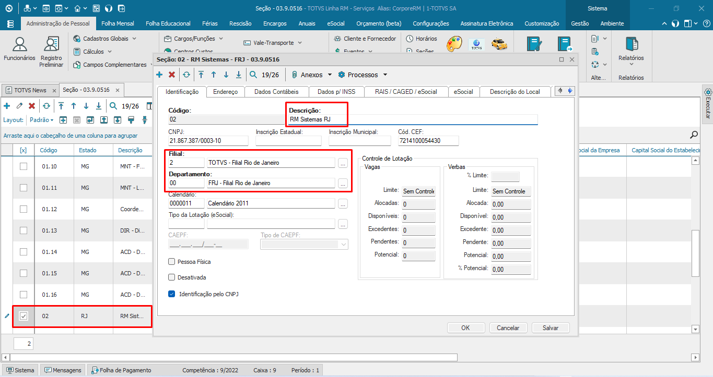Go to last record in Seção dialog

(x=239, y=75)
